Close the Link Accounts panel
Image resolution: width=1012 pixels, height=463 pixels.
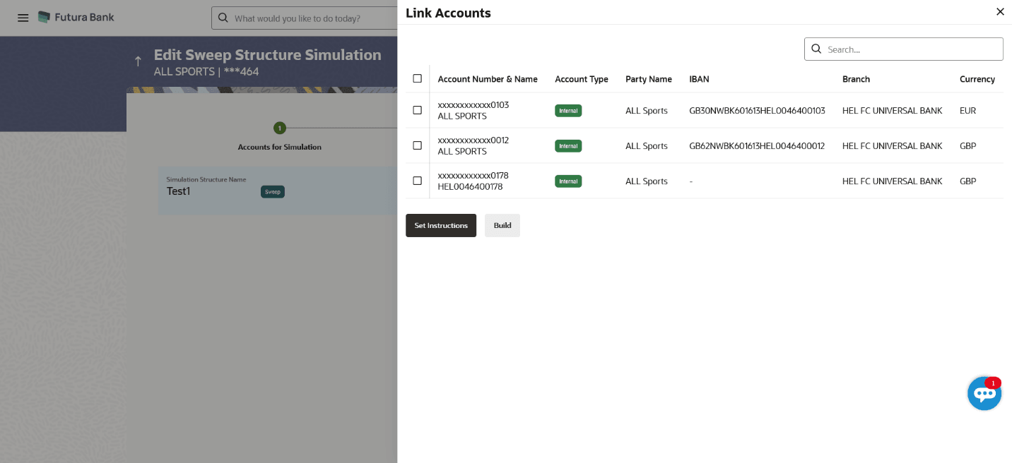tap(1000, 12)
